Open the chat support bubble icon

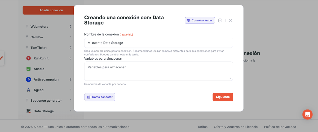coord(307,115)
